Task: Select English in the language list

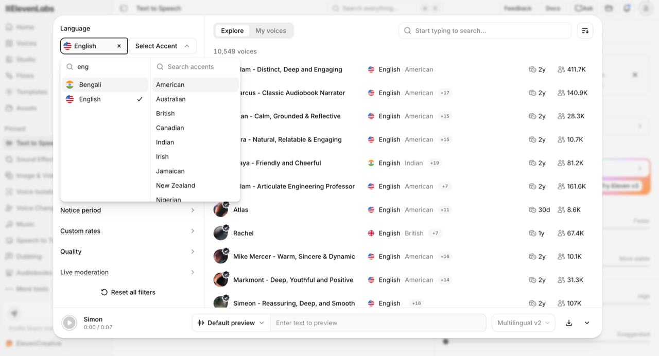Action: click(105, 99)
